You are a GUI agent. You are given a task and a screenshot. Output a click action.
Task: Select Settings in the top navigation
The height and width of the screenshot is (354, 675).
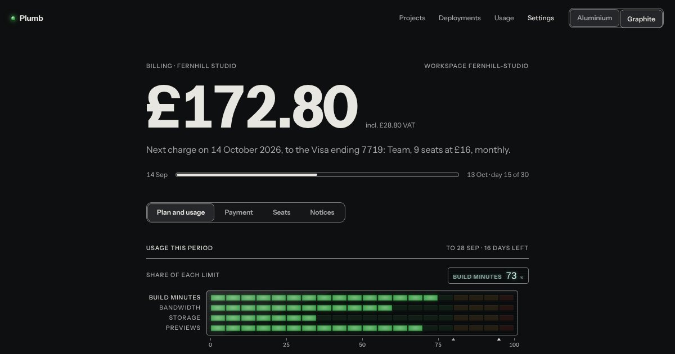pos(541,18)
